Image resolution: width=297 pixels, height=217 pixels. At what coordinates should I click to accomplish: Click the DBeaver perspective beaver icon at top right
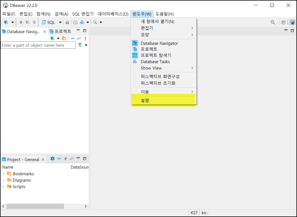tap(293, 22)
